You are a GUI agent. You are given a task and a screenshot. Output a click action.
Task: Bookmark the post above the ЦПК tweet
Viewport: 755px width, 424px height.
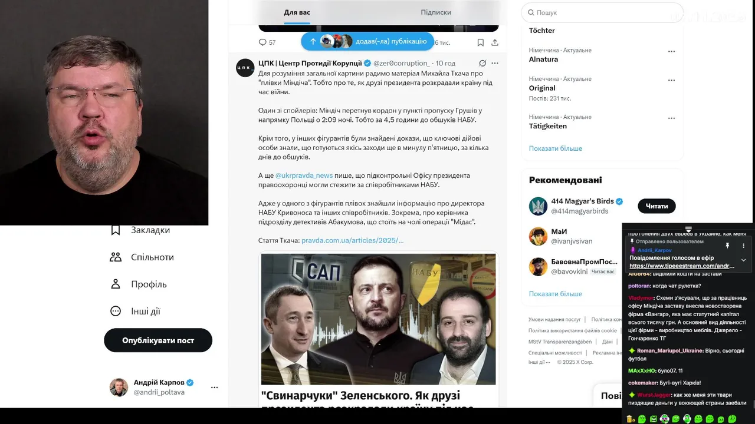pos(481,42)
